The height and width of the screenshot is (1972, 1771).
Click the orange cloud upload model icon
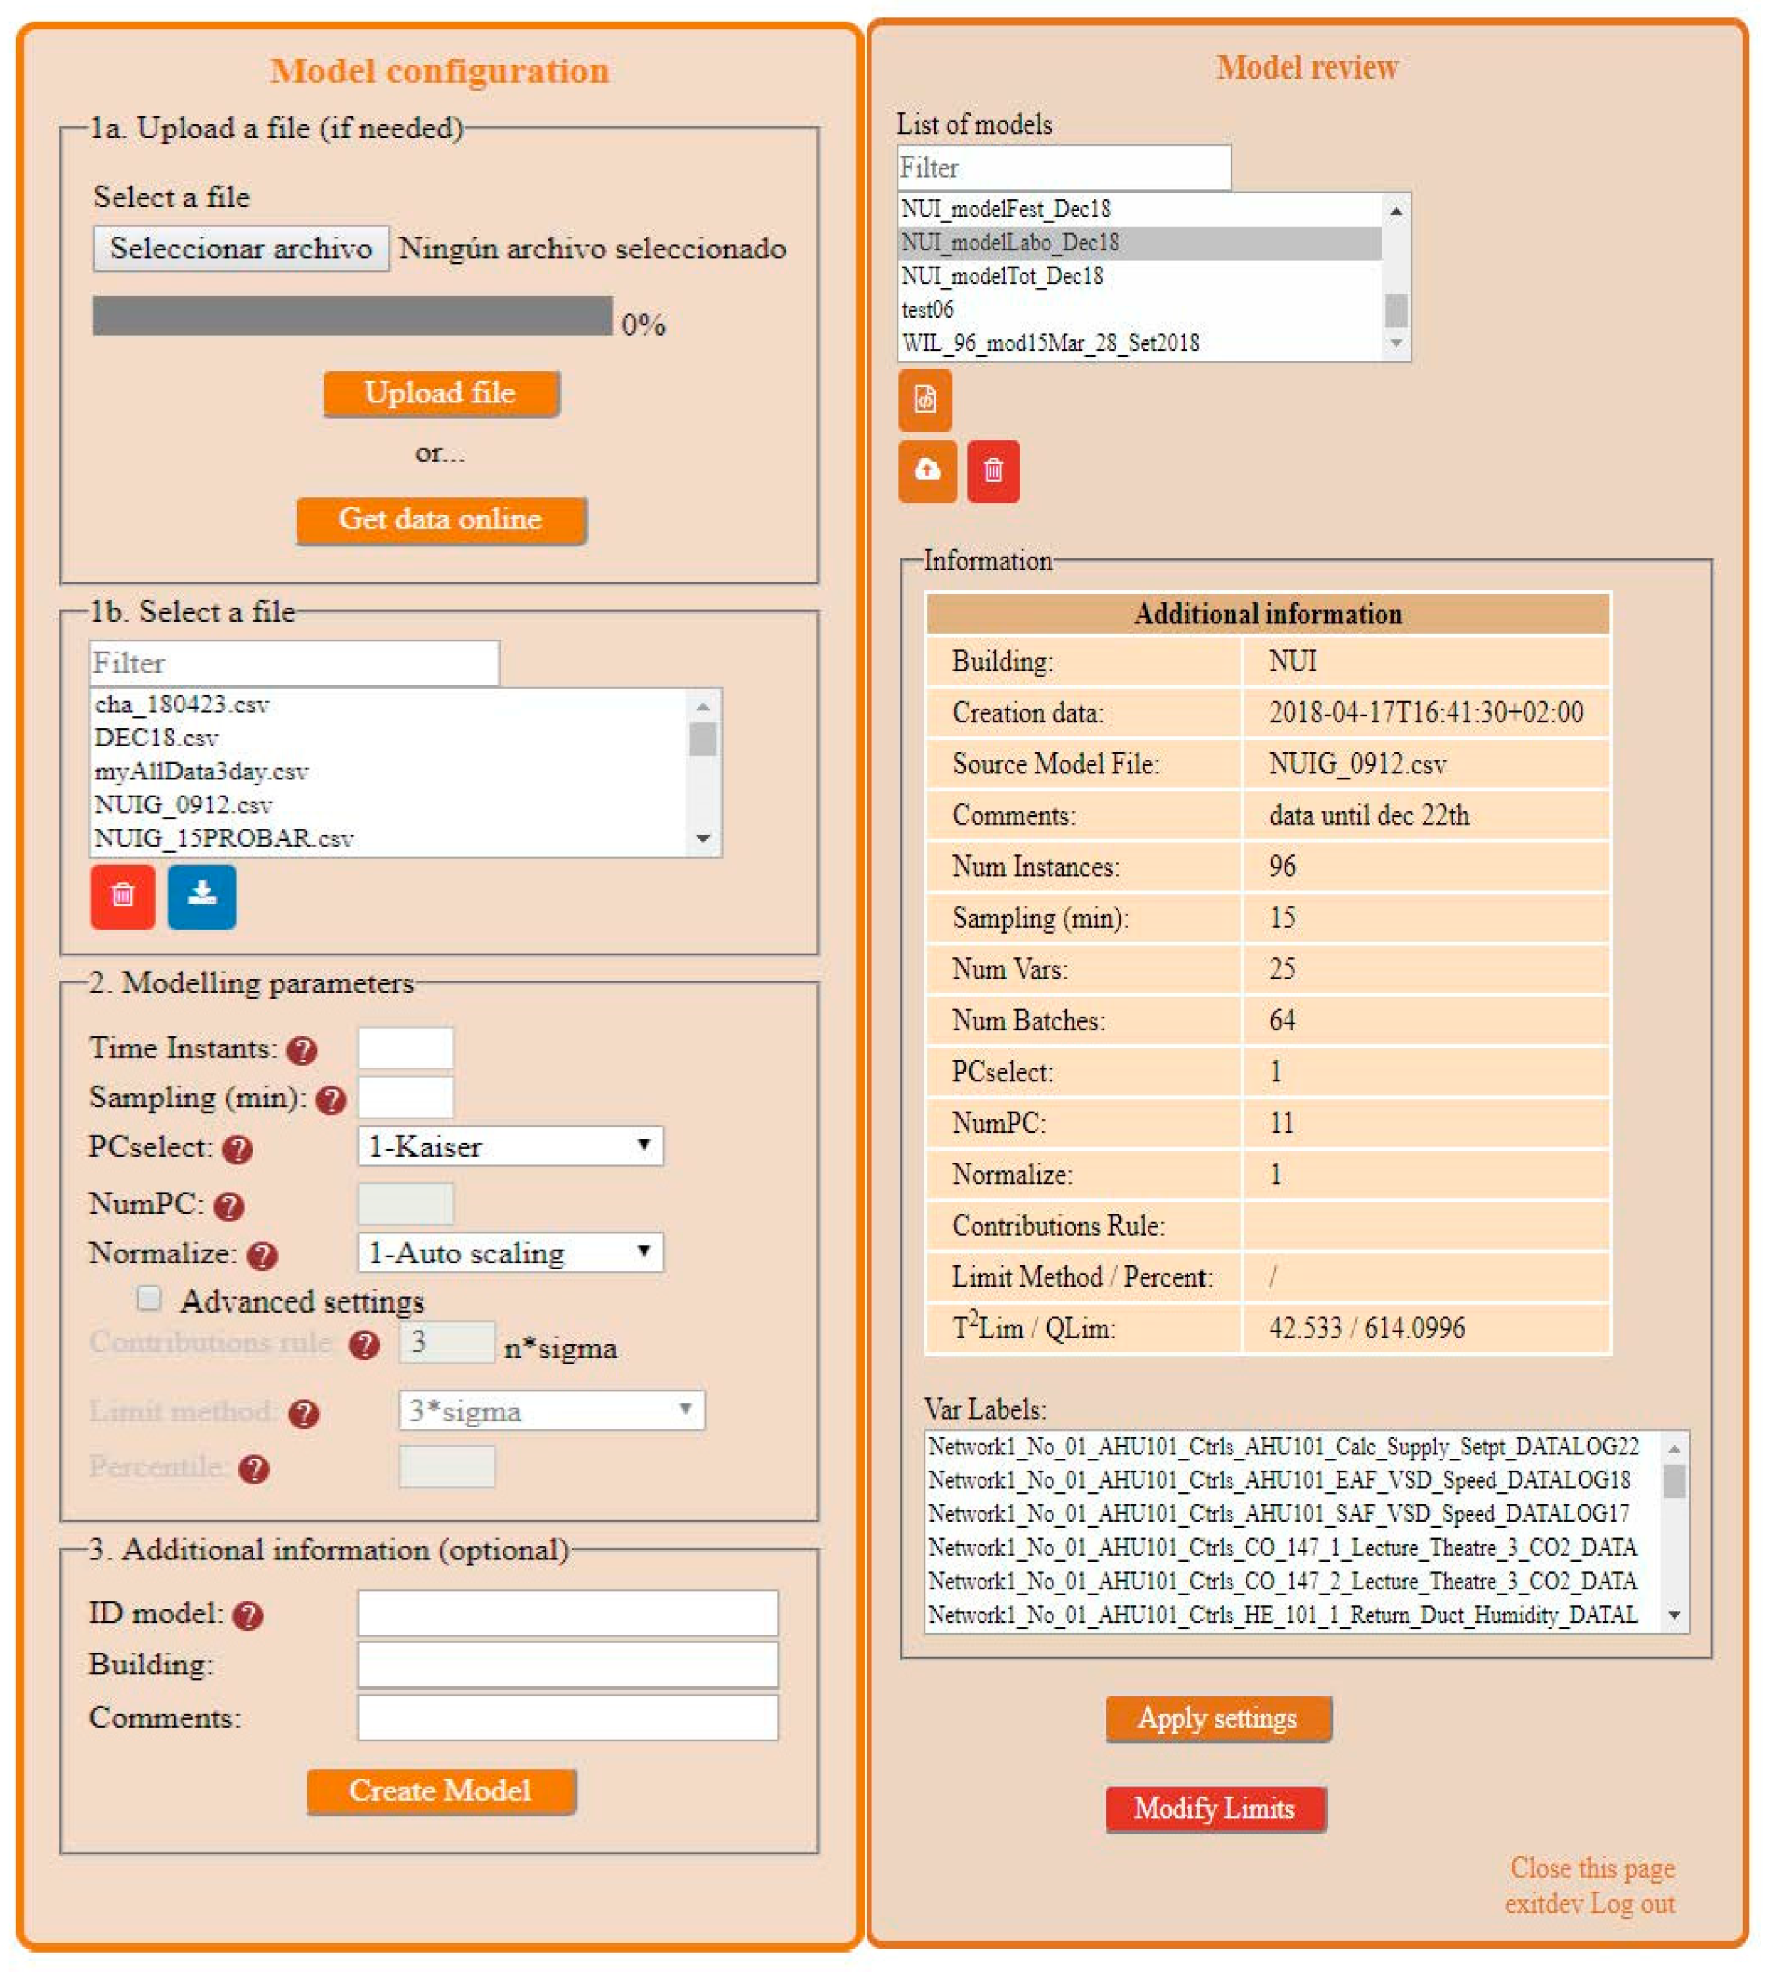coord(927,471)
